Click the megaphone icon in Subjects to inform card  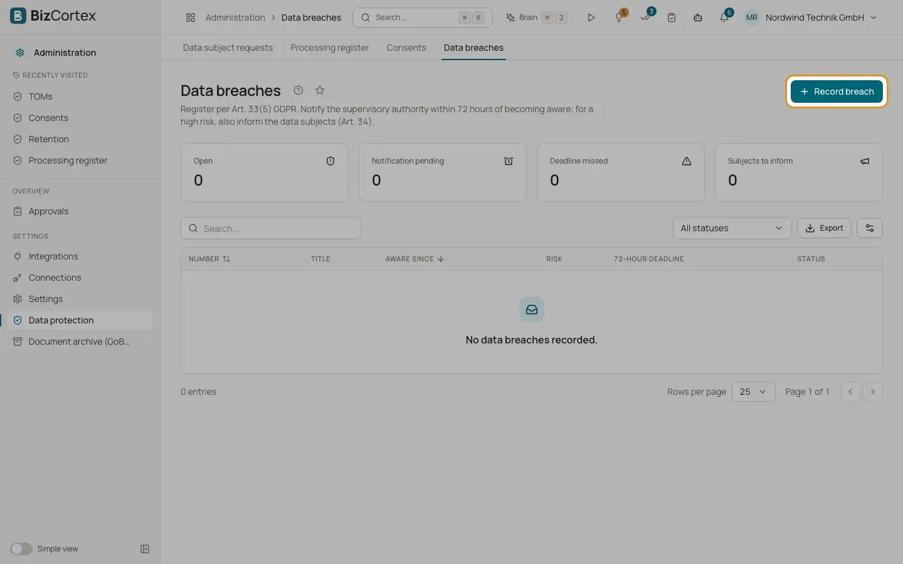click(865, 161)
